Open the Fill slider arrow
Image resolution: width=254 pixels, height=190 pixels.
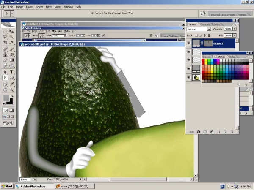pyautogui.click(x=235, y=35)
